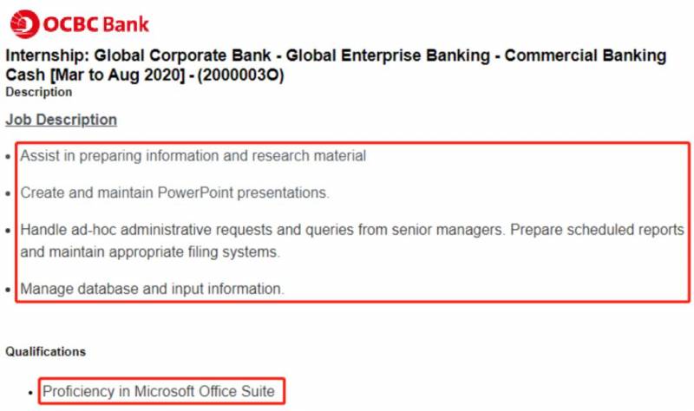Click the bullet before 'Assist in preparing information'
The width and height of the screenshot is (694, 411).
[9, 157]
